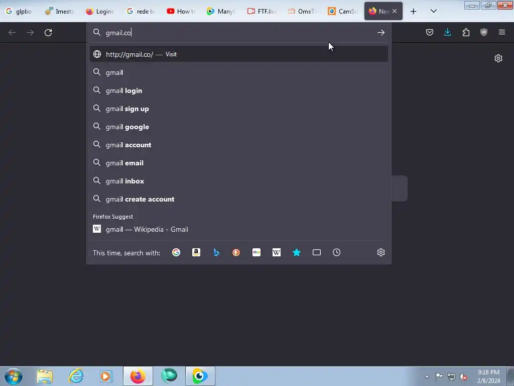514x386 pixels.
Task: Click the Windows Start button
Action: click(x=14, y=376)
